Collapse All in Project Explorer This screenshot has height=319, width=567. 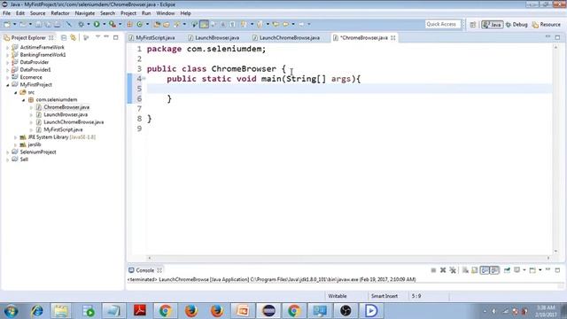(x=64, y=37)
